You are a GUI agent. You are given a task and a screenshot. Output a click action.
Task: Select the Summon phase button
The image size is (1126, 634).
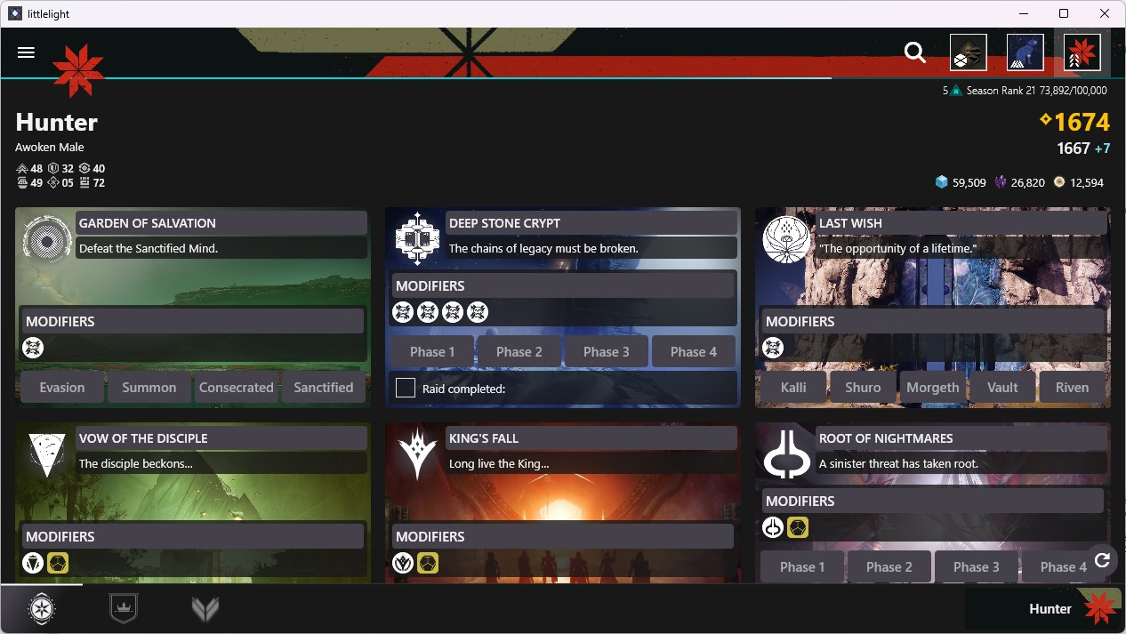149,388
